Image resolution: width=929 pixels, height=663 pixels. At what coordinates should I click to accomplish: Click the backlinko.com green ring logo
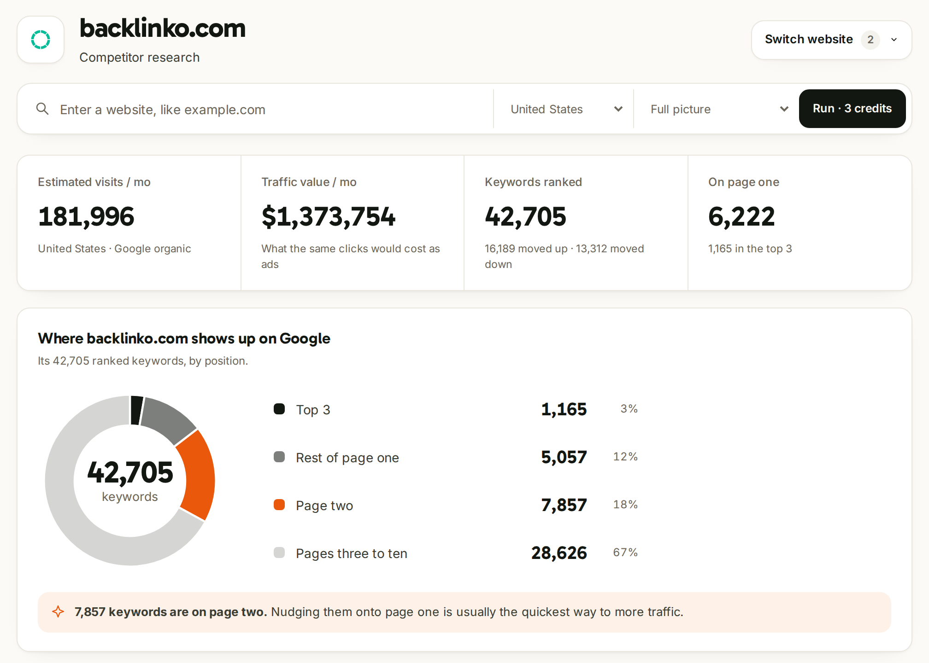point(41,40)
